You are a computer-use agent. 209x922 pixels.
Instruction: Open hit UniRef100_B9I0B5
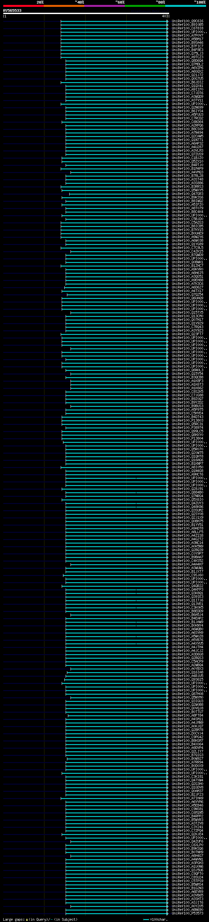pos(187,25)
